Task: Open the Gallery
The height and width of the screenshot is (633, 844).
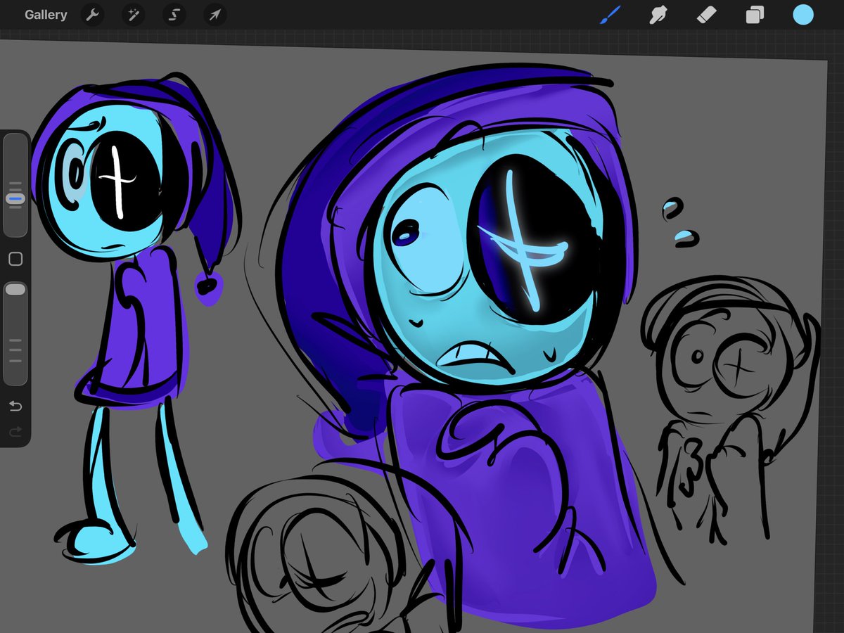Action: click(x=46, y=15)
